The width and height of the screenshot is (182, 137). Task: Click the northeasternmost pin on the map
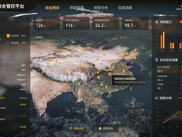(x=135, y=50)
